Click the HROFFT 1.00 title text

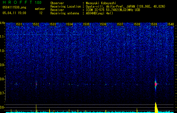coord(22,2)
